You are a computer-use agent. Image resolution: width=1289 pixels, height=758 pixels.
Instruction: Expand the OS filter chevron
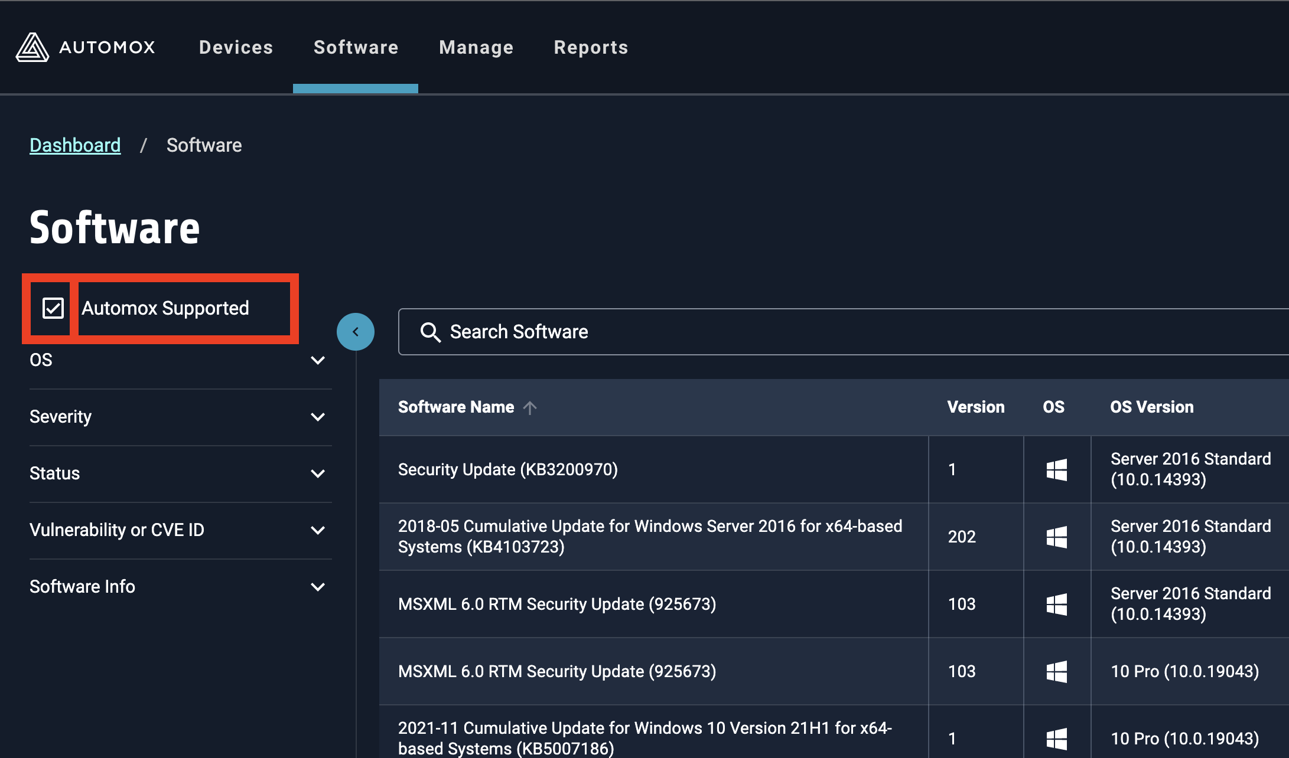pyautogui.click(x=318, y=360)
